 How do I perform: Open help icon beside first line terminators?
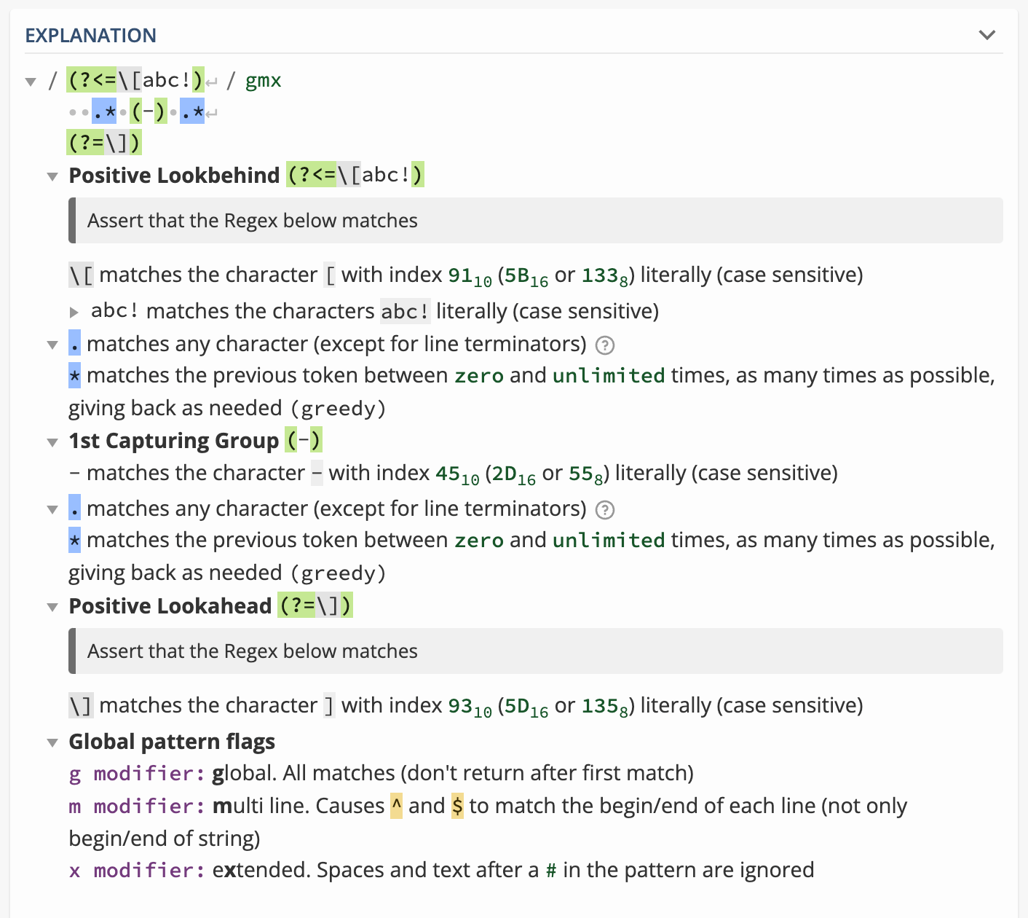tap(605, 345)
